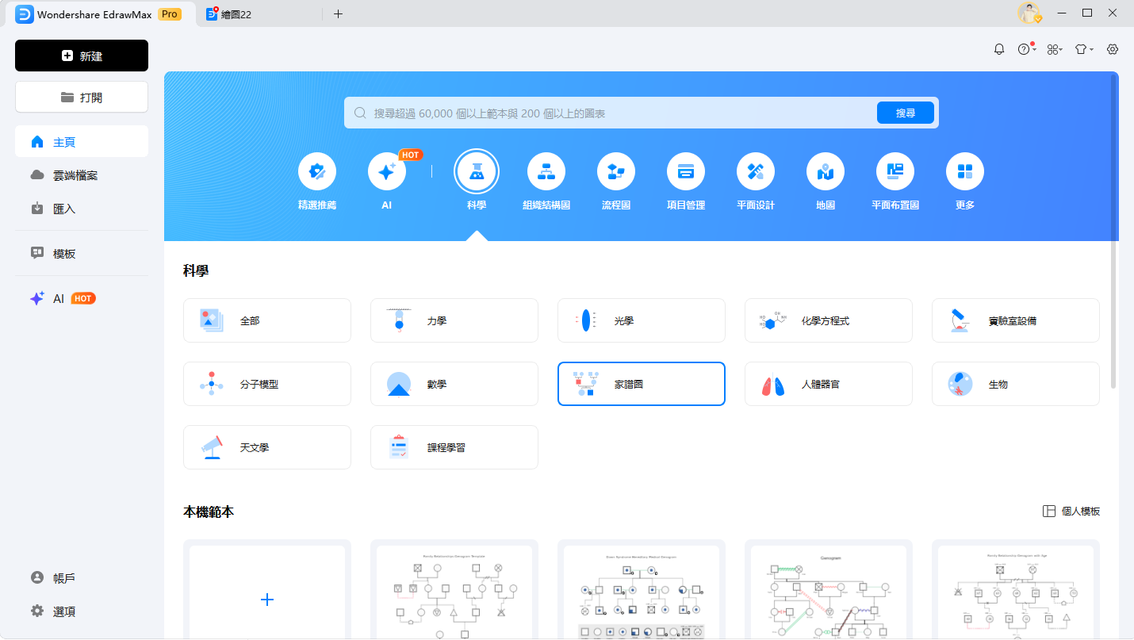The height and width of the screenshot is (640, 1134).
Task: Open the shirt skin theme dropdown
Action: click(1083, 49)
